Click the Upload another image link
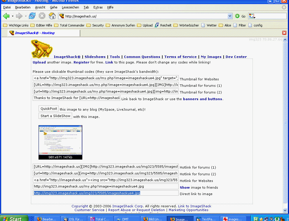Viewport: 289px width, 221px height. pyautogui.click(x=39, y=62)
